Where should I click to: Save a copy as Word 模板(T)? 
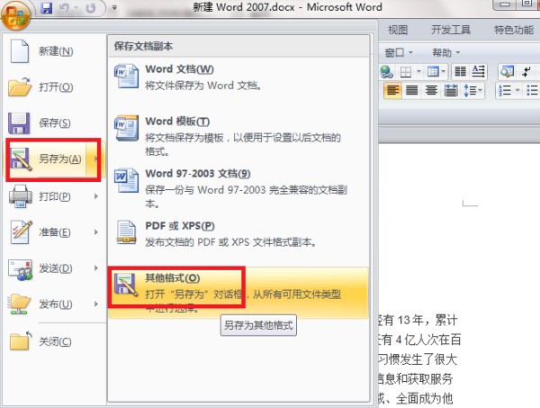(238, 135)
